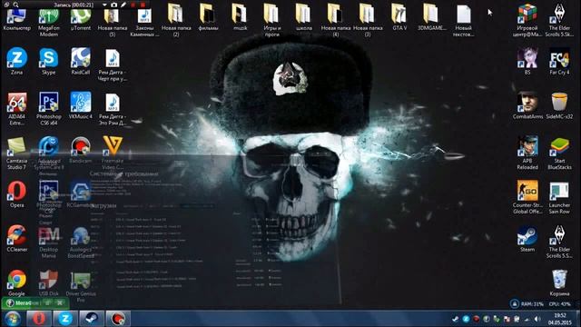Launch Skype from the desktop
This screenshot has height=327, width=581.
(48, 62)
